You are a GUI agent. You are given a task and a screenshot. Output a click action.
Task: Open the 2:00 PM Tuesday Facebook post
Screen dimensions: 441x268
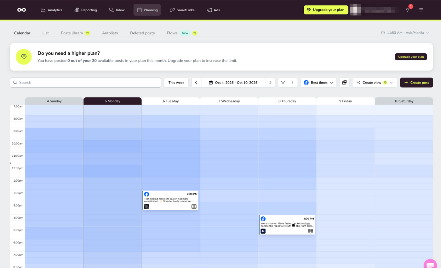click(170, 200)
